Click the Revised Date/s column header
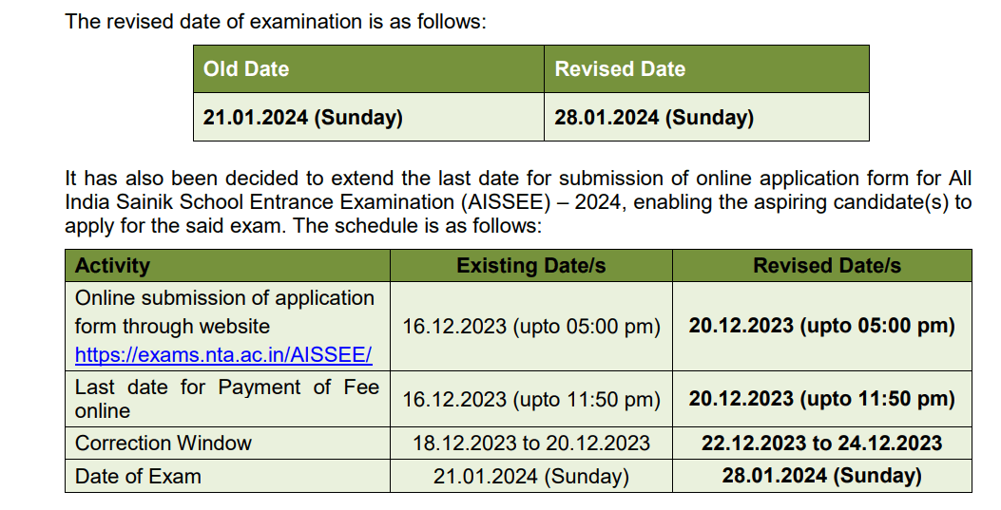Viewport: 1001px width, 510px height. [x=822, y=266]
